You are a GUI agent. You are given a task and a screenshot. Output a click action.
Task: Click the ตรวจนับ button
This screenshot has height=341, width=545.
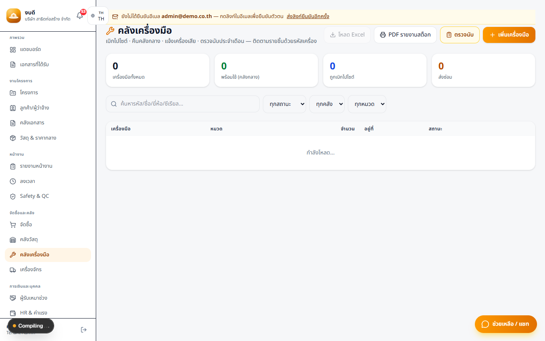460,35
